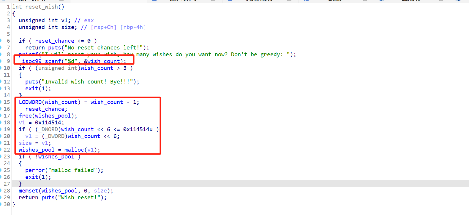Viewport: 469px width, 215px height.
Task: Click line number 27 in the gutter
Action: tap(7, 184)
